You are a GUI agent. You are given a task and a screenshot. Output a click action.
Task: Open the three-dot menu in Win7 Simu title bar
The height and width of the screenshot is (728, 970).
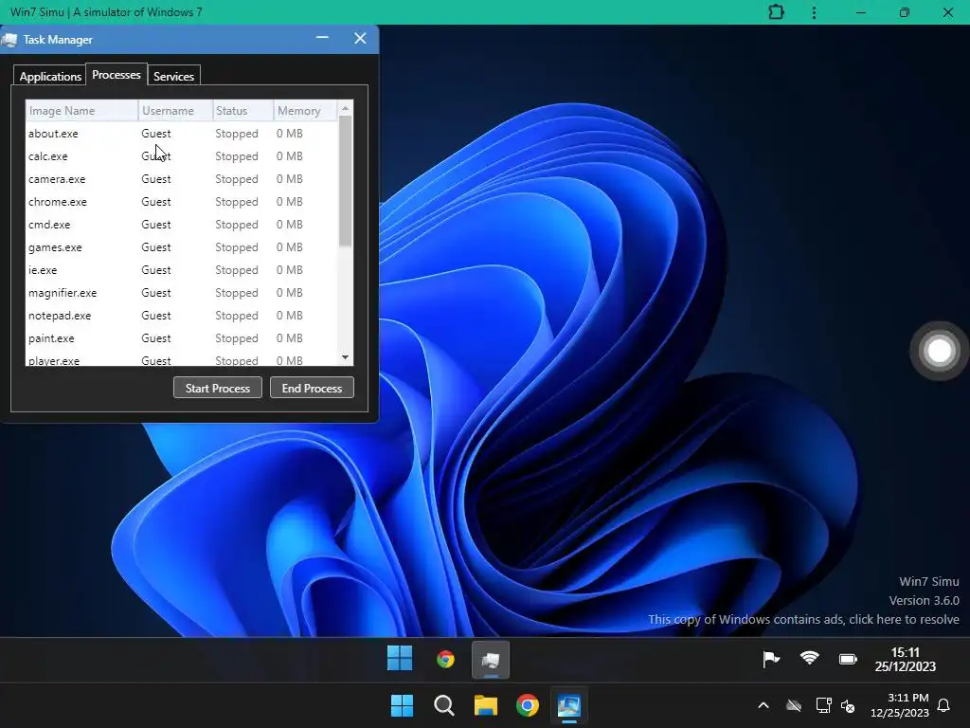[x=814, y=12]
